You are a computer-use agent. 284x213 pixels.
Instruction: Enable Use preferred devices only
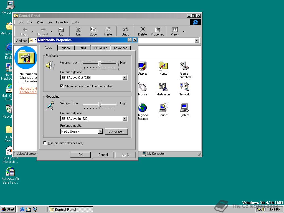[x=45, y=143]
